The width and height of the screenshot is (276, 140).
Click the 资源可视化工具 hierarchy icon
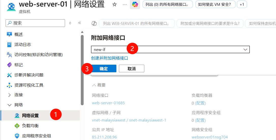click(x=9, y=85)
